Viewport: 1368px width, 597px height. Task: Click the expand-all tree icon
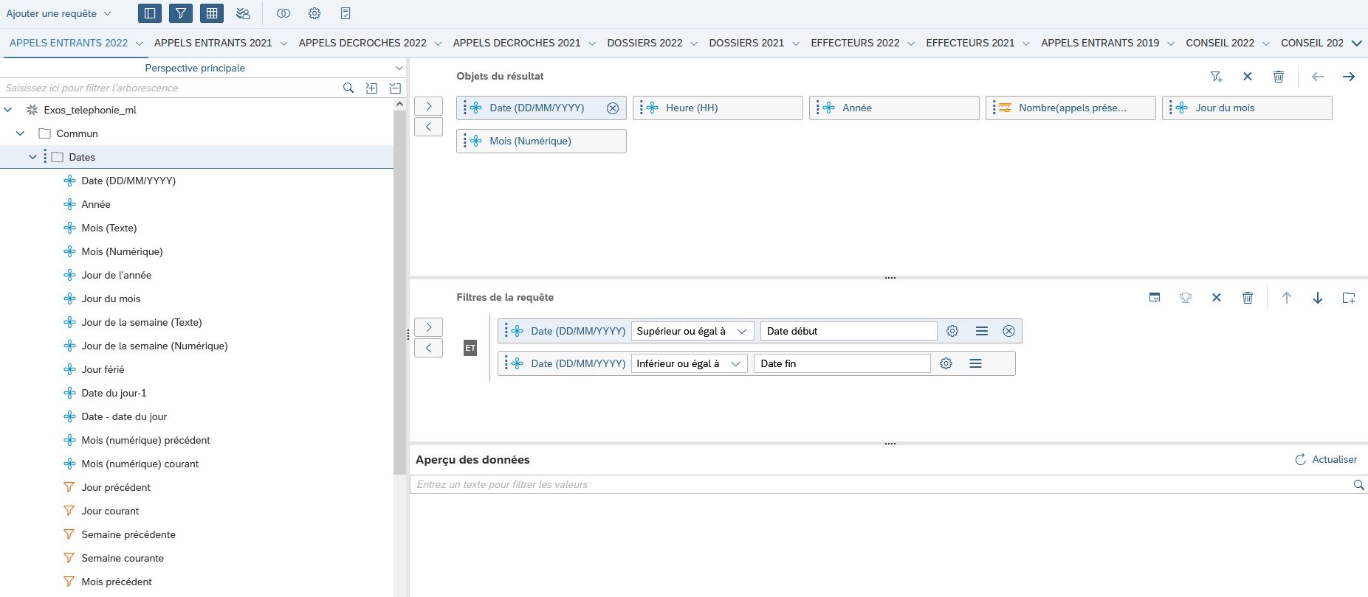click(x=371, y=88)
